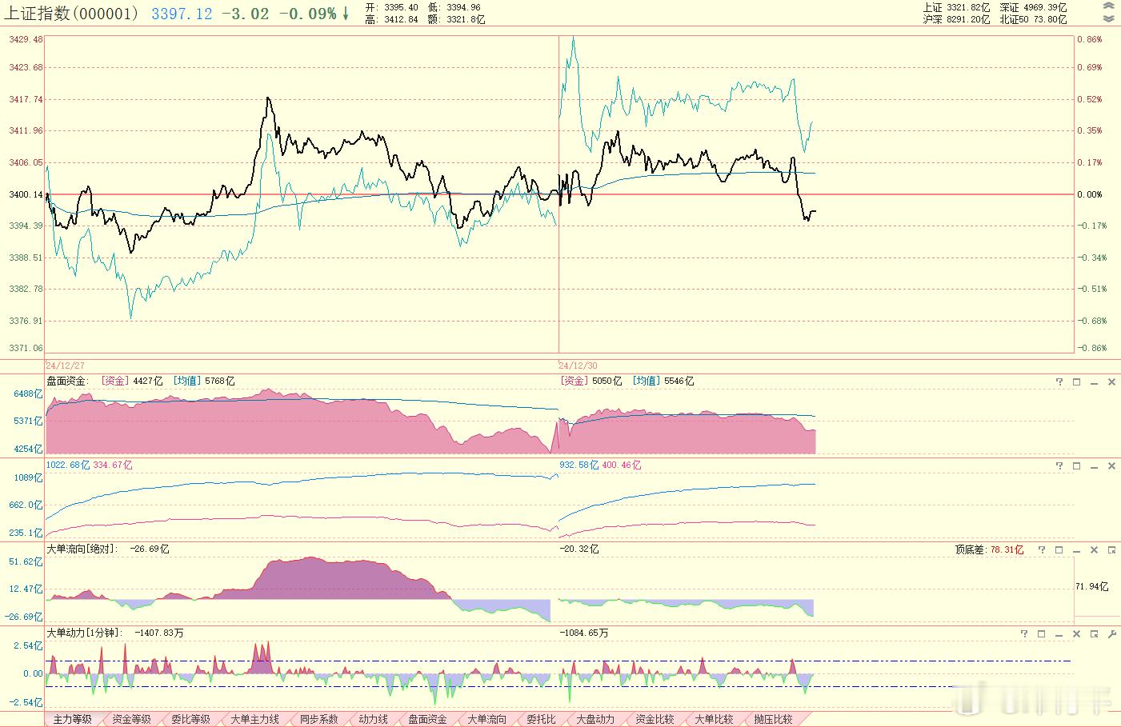Screen dimensions: 1121x727
Task: Switch to the 资金等级 tab
Action: pyautogui.click(x=132, y=719)
